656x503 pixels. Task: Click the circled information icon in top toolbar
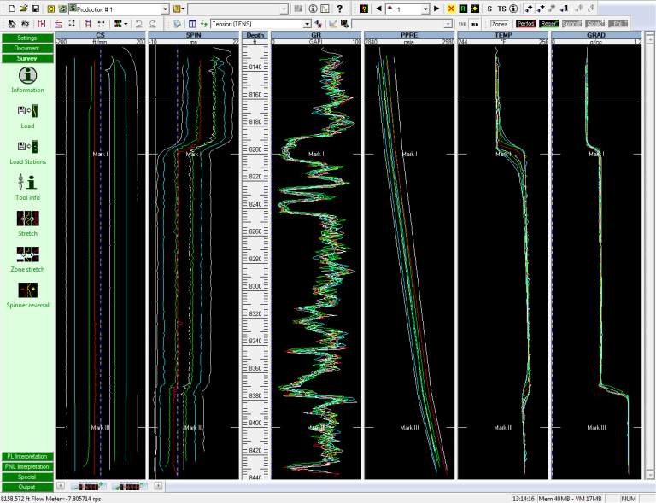click(313, 9)
